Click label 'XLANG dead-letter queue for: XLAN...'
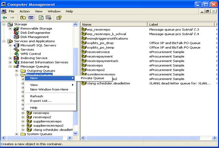The width and height of the screenshot is (219, 148). point(180,83)
